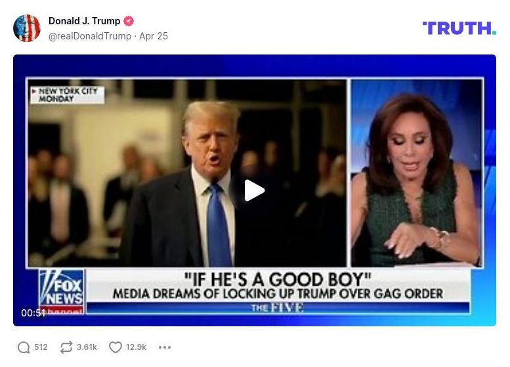Viewport: 510px width, 367px height.
Task: Click the woman host panel of video
Action: click(416, 173)
